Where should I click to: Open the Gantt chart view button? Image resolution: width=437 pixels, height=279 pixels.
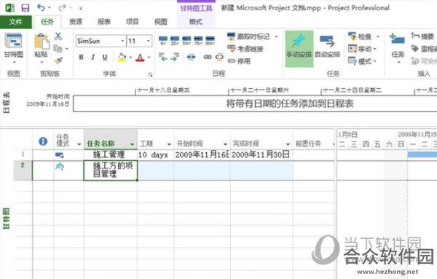click(13, 48)
